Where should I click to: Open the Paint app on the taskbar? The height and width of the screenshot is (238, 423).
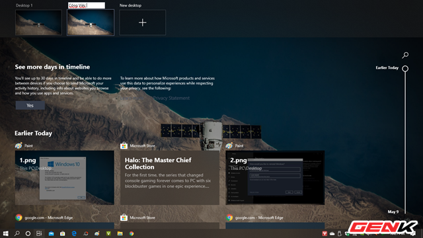pos(97,233)
